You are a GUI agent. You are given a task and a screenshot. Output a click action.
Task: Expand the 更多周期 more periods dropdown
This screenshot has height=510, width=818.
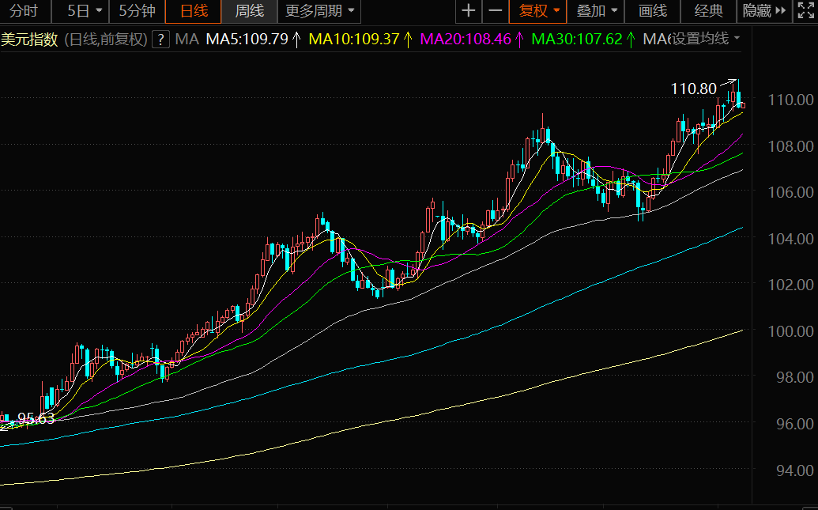coord(319,11)
